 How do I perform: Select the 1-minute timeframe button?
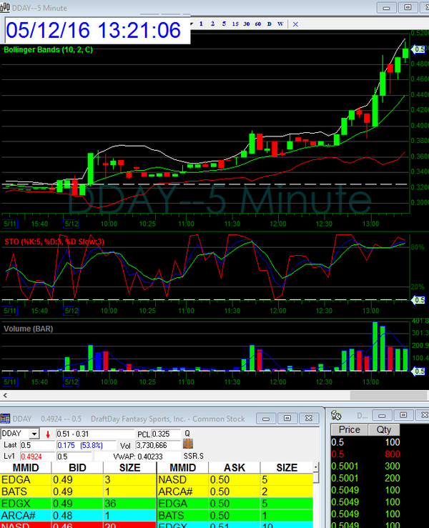[201, 24]
